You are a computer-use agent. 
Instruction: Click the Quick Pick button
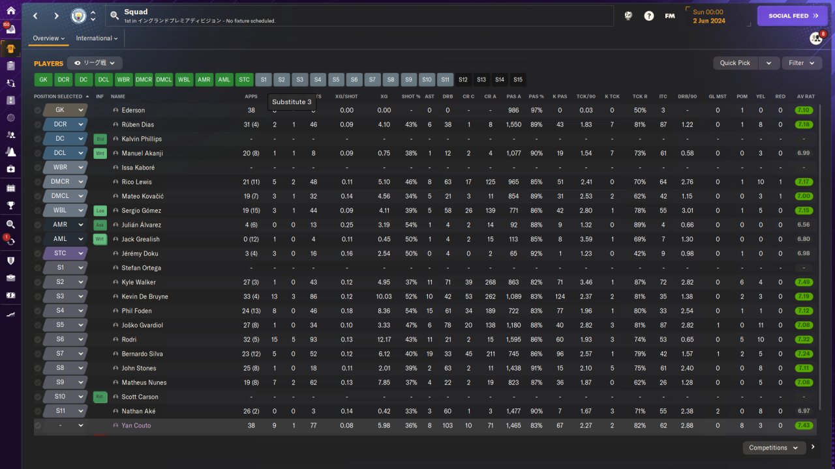click(x=735, y=63)
